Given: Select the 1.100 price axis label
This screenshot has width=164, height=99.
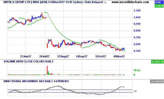Looking at the screenshot, I should pyautogui.click(x=137, y=11).
